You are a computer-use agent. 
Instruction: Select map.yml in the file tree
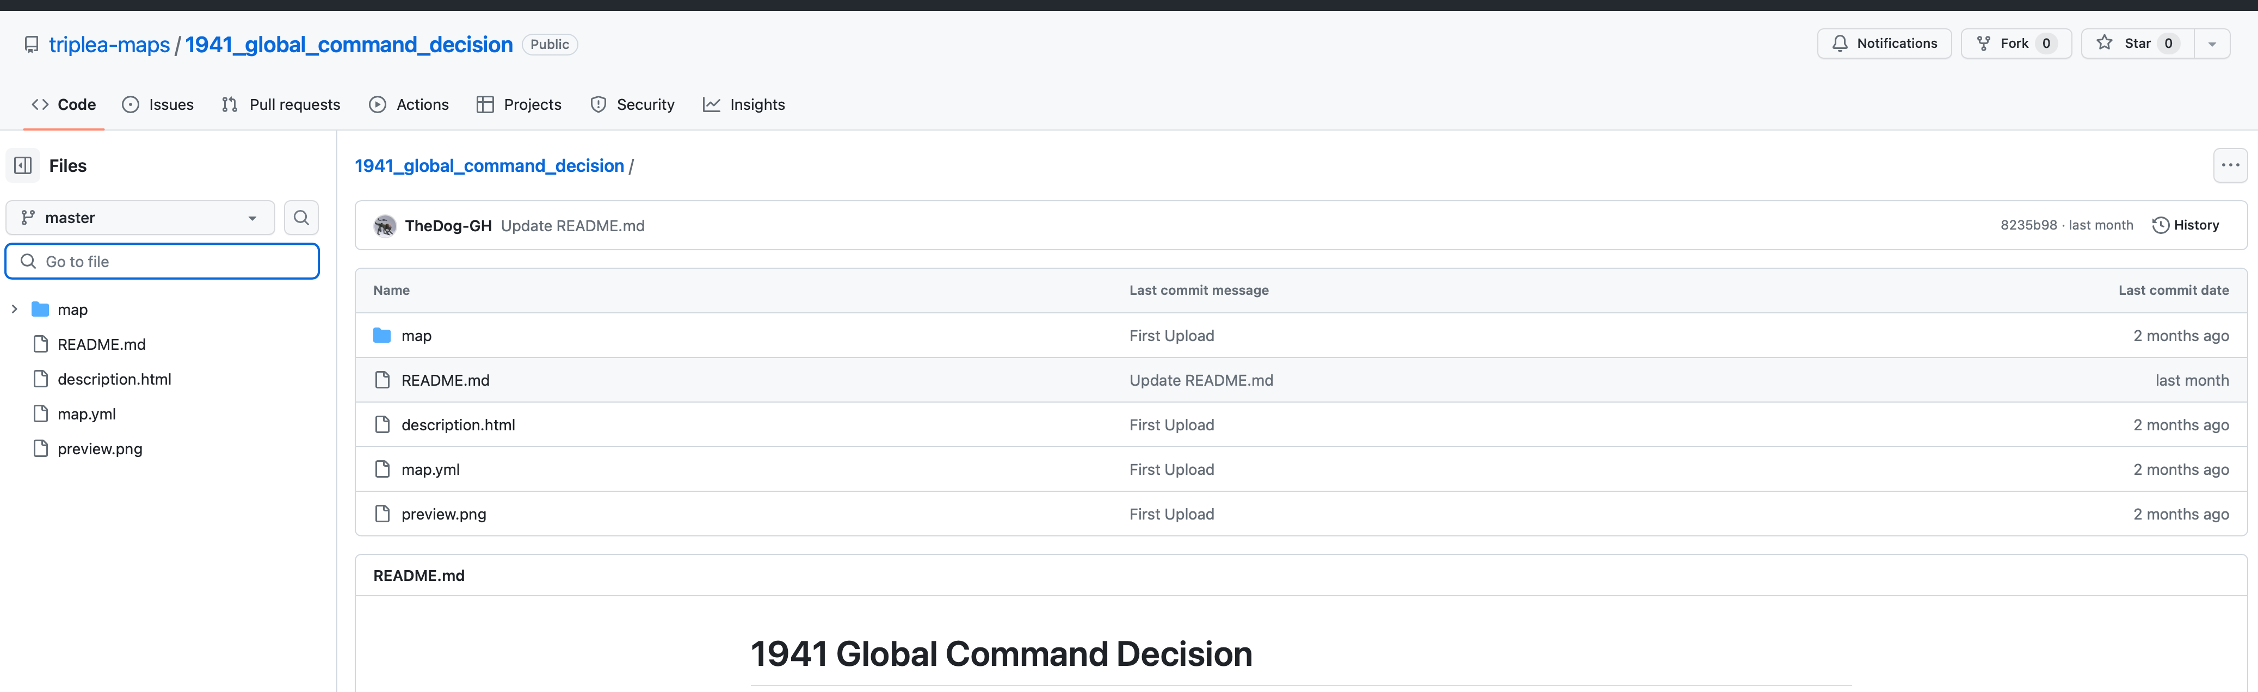pos(87,413)
